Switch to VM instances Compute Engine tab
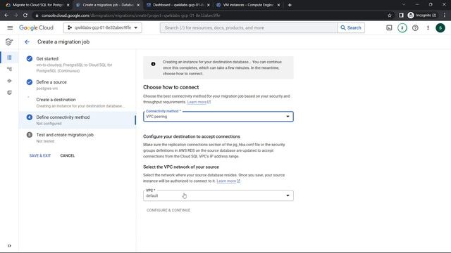The width and height of the screenshot is (451, 253). tap(248, 5)
